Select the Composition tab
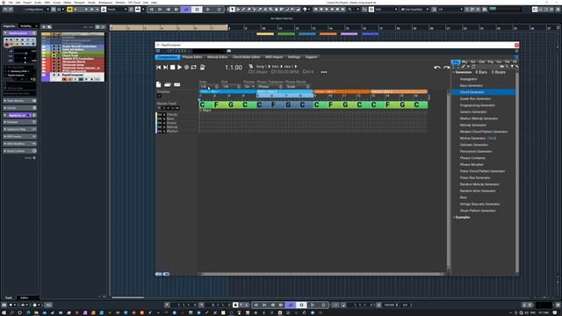The image size is (562, 316). [x=168, y=57]
